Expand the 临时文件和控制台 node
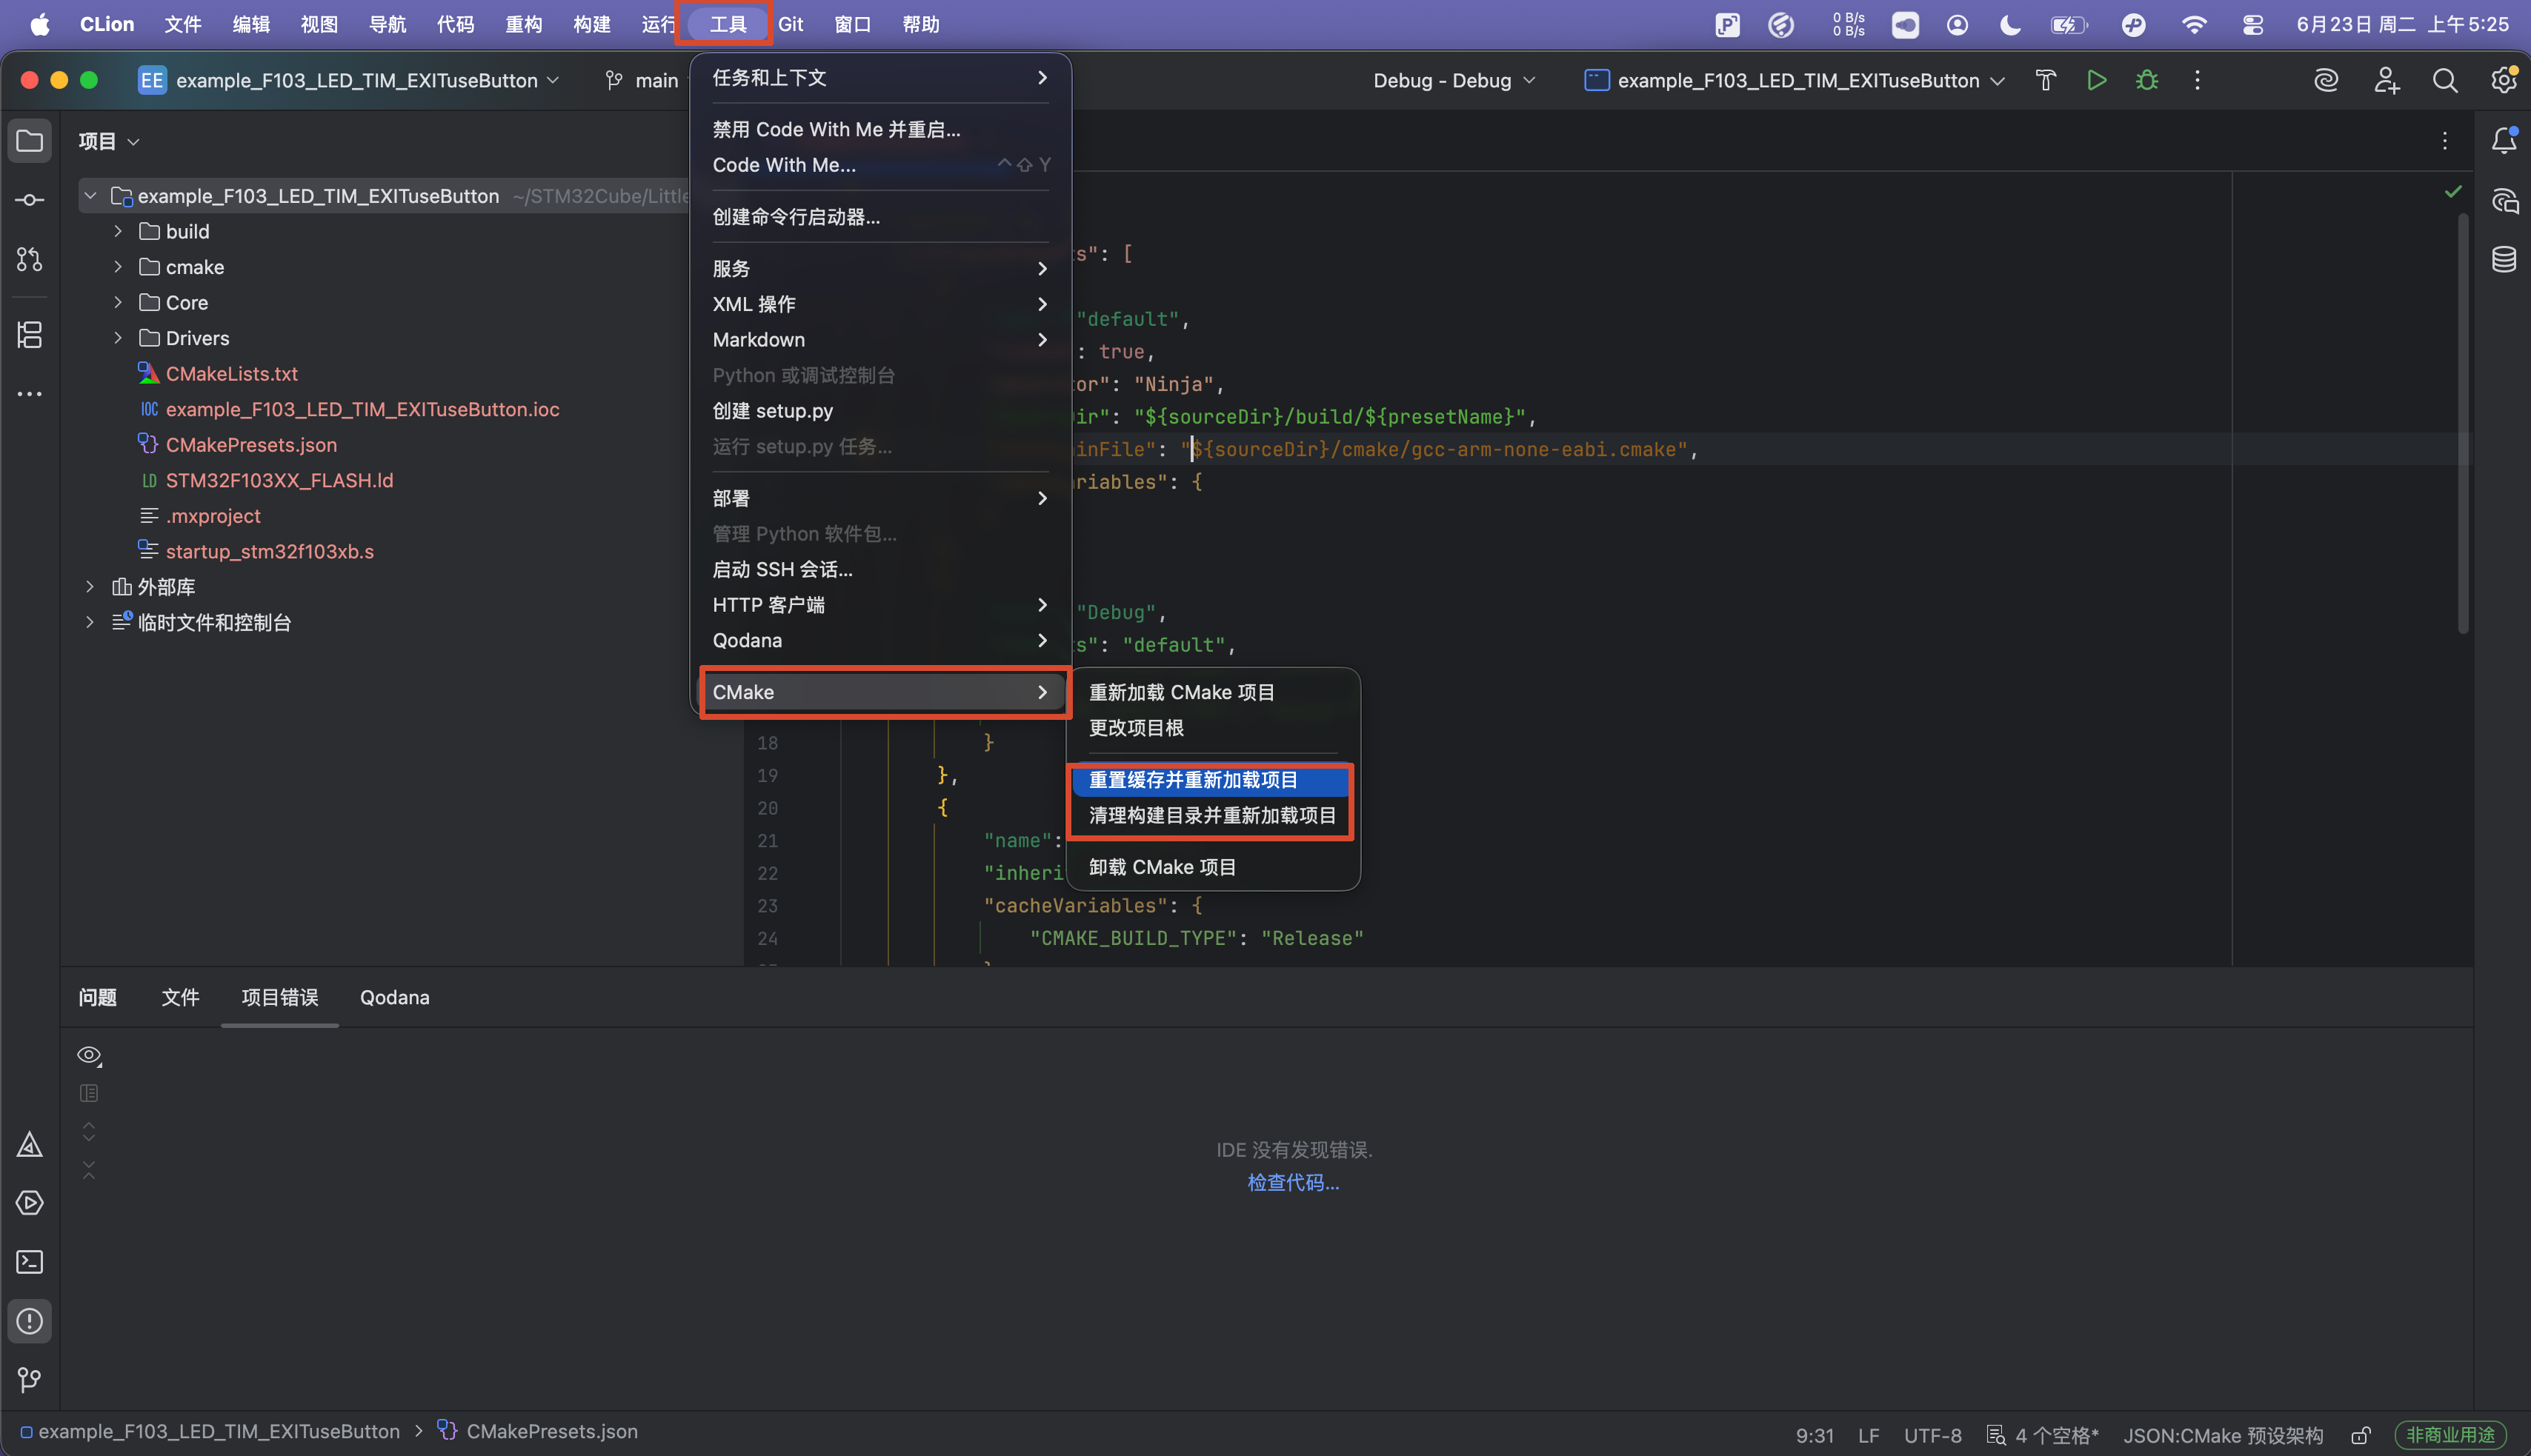 pos(90,622)
